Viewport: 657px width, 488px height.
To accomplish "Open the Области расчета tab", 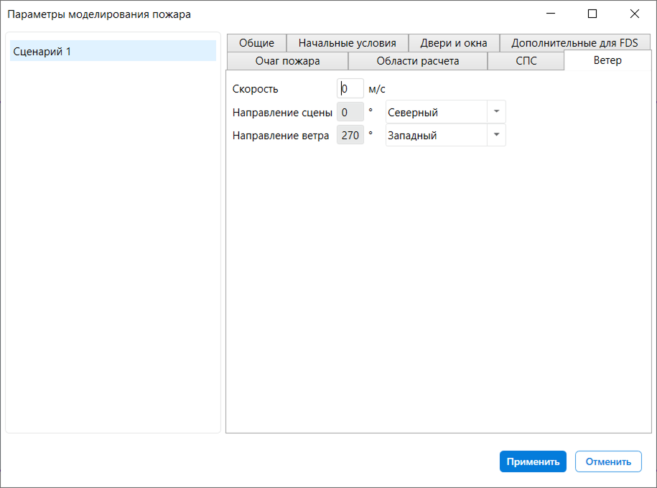I will click(x=418, y=61).
